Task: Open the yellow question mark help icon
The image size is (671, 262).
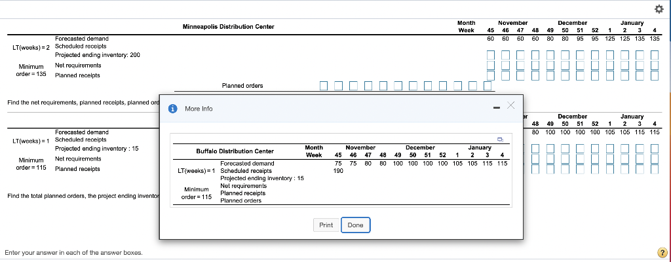Action: [x=662, y=253]
